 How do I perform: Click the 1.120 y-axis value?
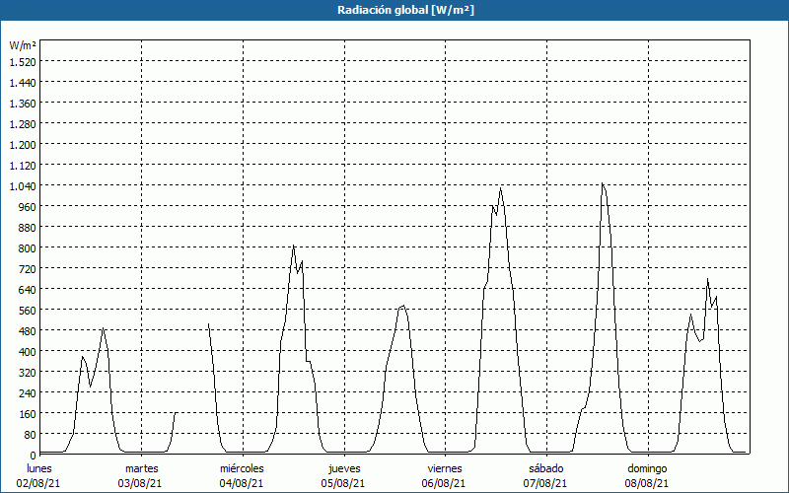click(x=23, y=165)
